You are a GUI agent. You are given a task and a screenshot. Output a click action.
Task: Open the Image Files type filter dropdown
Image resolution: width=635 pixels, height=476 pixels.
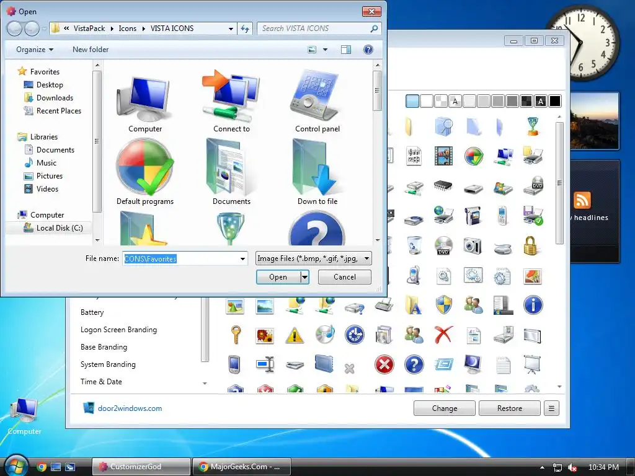click(313, 258)
